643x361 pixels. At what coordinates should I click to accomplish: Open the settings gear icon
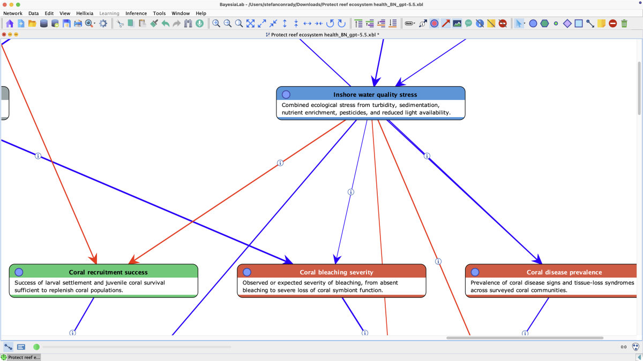103,24
